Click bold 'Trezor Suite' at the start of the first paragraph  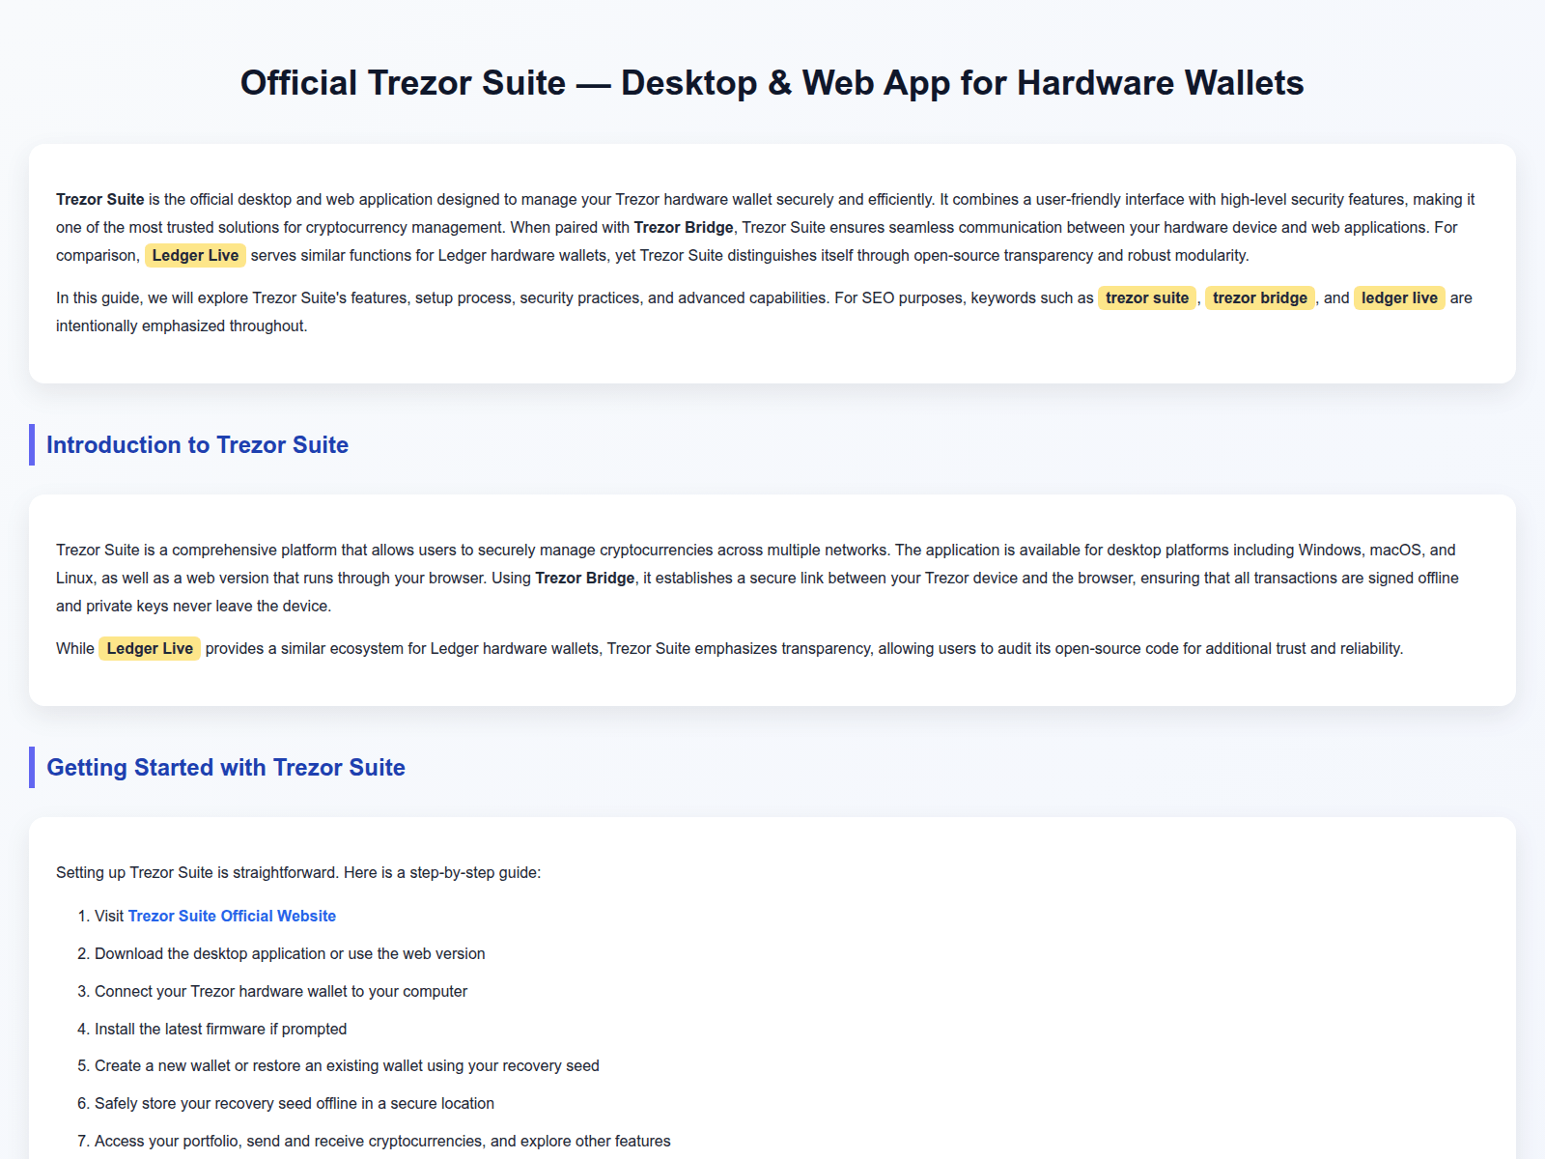[x=100, y=199]
